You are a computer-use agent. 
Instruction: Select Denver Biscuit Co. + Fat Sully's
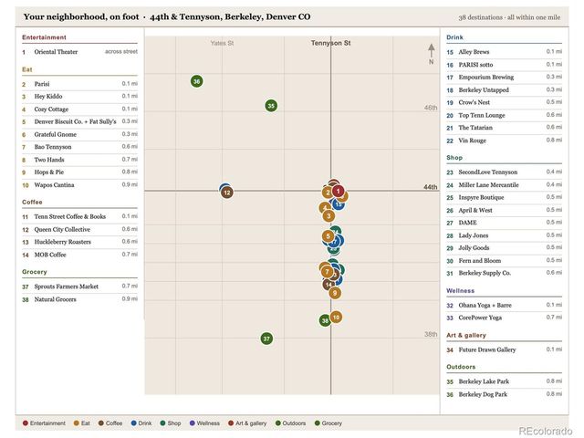[x=79, y=121]
